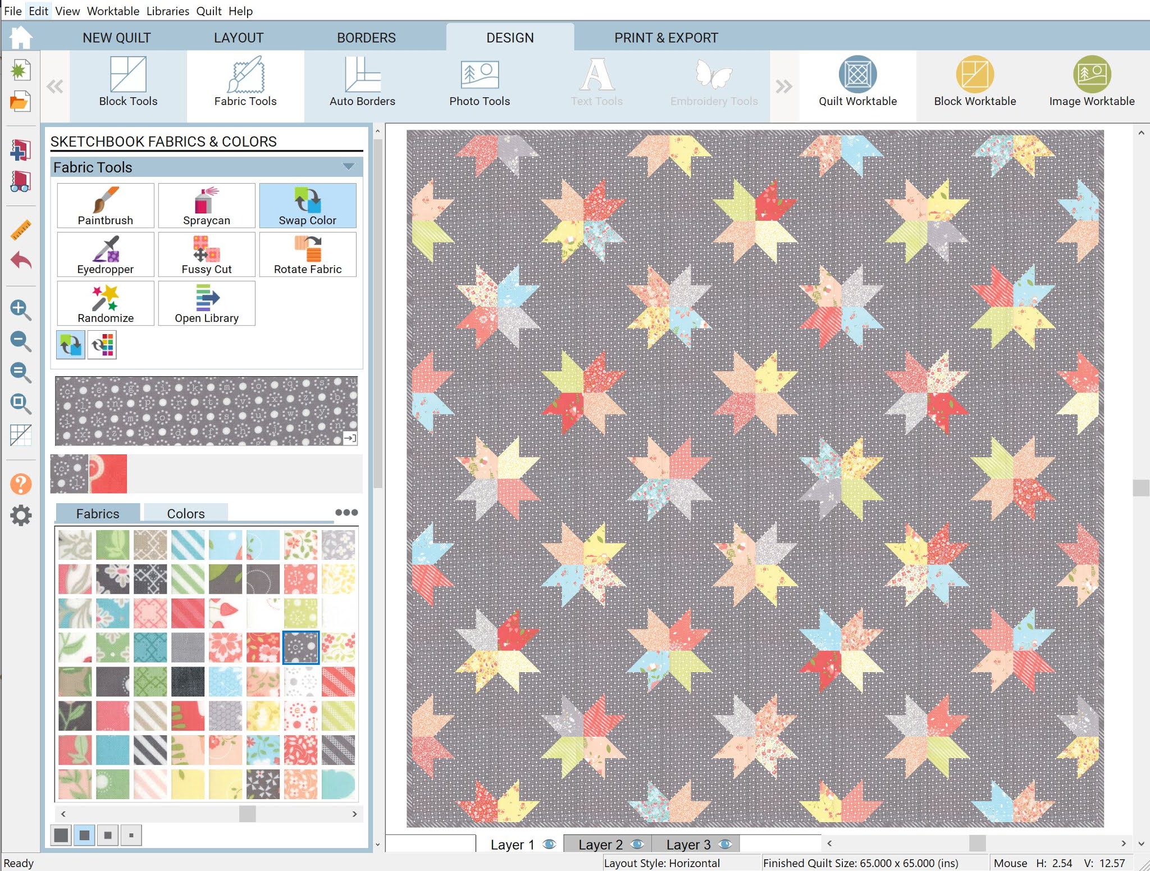1150x871 pixels.
Task: Select the Paintbrush fabric tool
Action: point(105,206)
